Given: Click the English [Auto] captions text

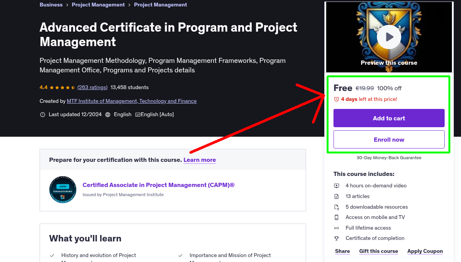Looking at the screenshot, I should [x=157, y=114].
